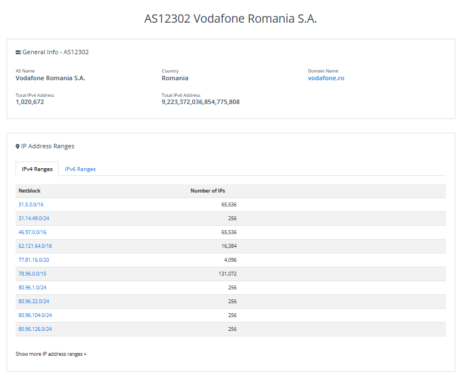Screen dimensions: 462x384
Task: Select IP count 256 for 31.14.49.0/24
Action: pyautogui.click(x=233, y=219)
